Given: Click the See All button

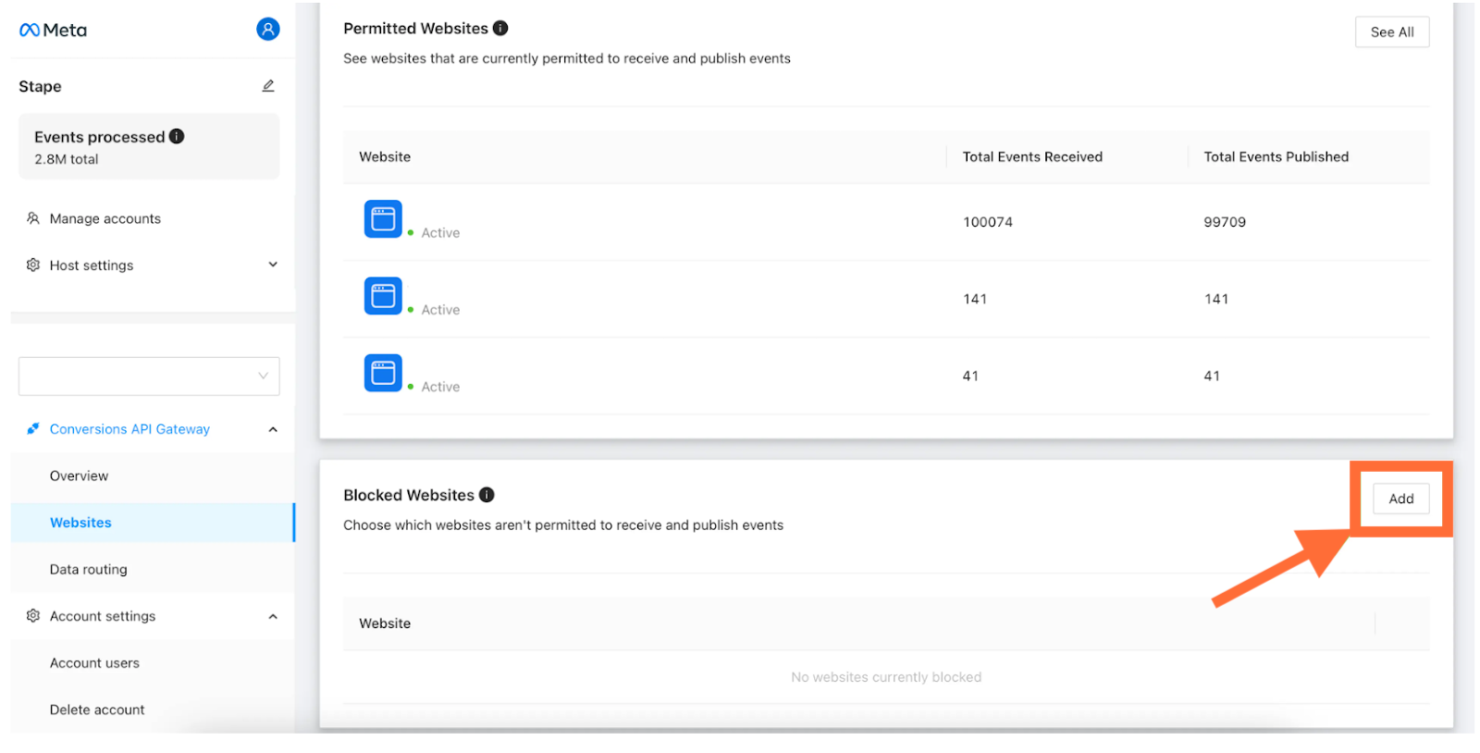Looking at the screenshot, I should [x=1392, y=31].
